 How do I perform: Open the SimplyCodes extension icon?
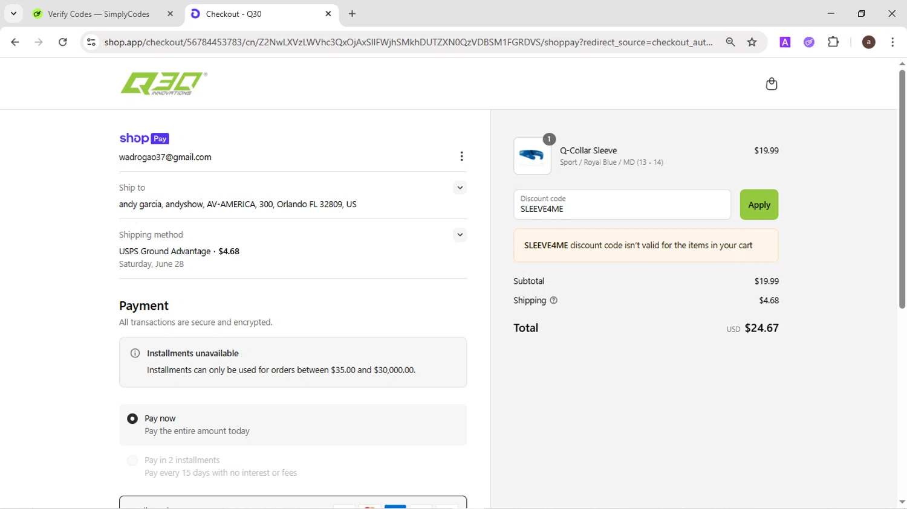tap(809, 42)
